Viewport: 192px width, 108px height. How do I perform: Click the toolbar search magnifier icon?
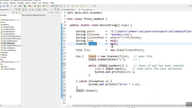point(190,6)
